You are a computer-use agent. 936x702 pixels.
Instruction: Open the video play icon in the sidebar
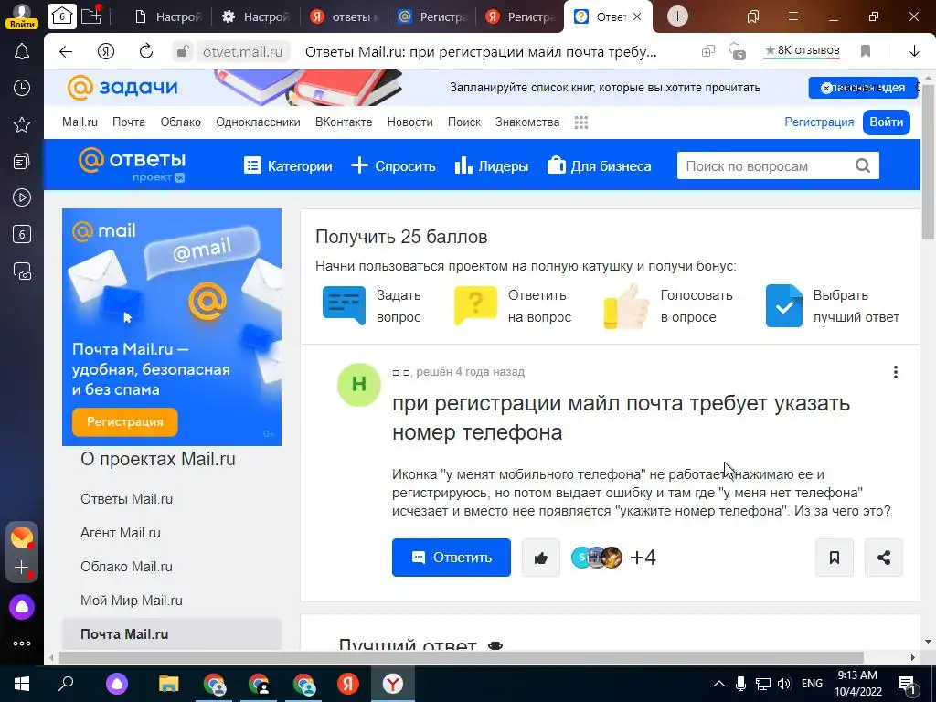click(x=22, y=197)
